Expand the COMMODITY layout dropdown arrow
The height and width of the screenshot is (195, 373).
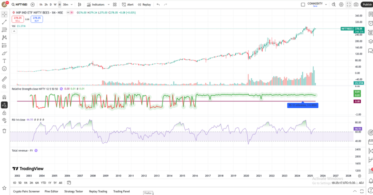point(326,4)
